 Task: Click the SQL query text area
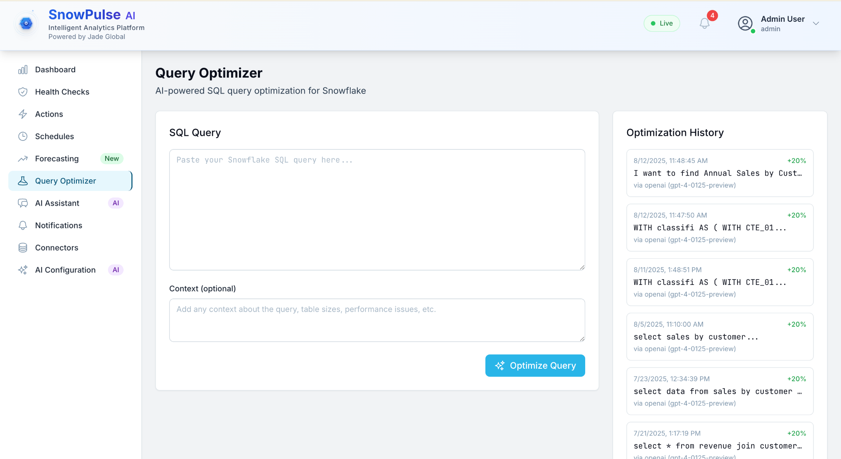377,209
